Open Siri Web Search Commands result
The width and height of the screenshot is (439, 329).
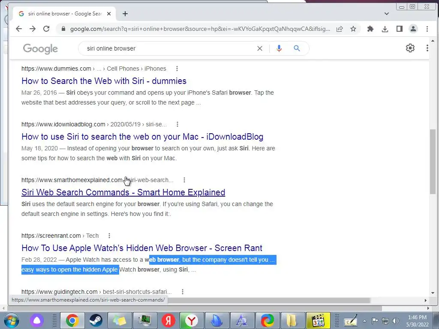[x=123, y=192]
